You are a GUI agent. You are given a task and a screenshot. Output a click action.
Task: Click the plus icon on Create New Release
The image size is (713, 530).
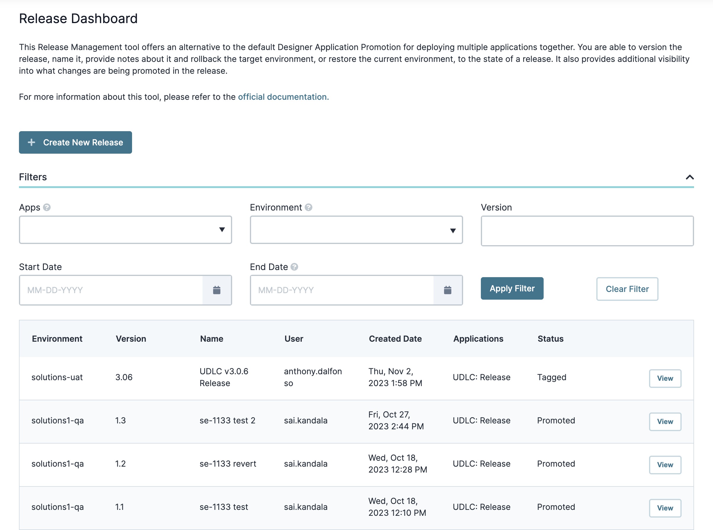[31, 142]
